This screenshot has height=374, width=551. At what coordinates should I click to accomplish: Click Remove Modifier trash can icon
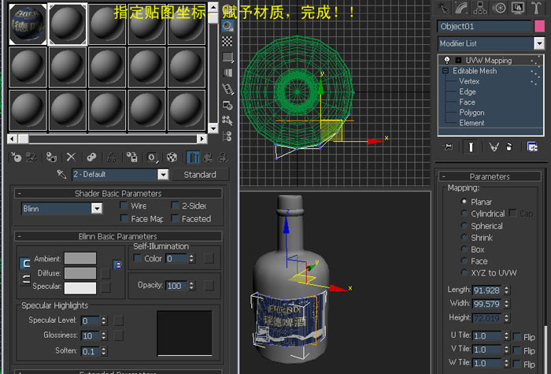[509, 146]
